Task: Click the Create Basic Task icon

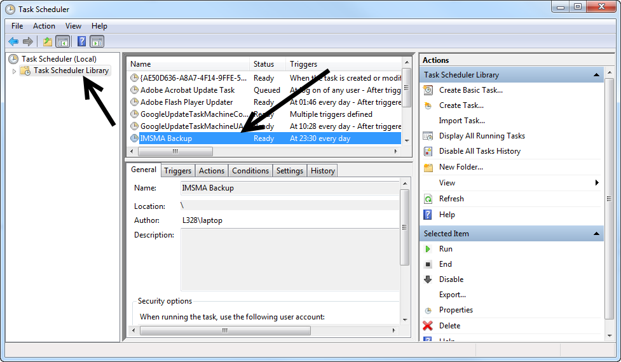Action: 428,90
